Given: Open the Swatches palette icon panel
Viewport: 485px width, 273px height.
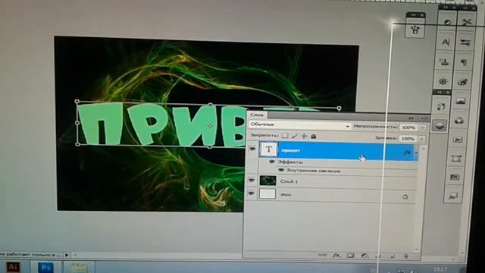Looking at the screenshot, I should (463, 82).
